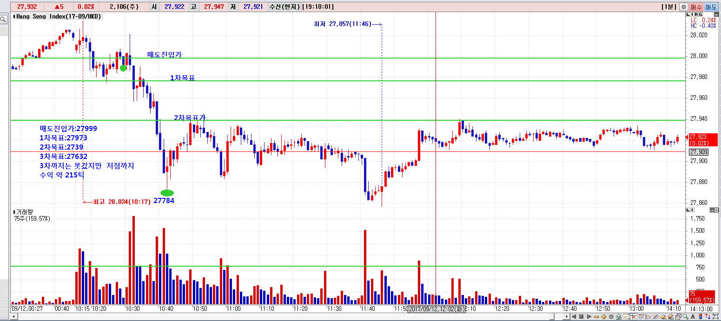Screen dimensions: 721x321
Task: Click the 매도진입가 line label
Action: click(164, 54)
